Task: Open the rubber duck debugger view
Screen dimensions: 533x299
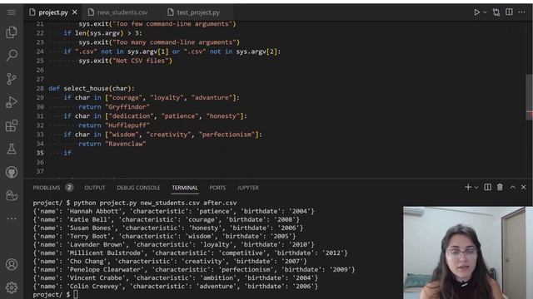Action: tap(12, 195)
